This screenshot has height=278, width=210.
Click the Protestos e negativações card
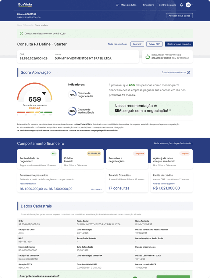127,159
